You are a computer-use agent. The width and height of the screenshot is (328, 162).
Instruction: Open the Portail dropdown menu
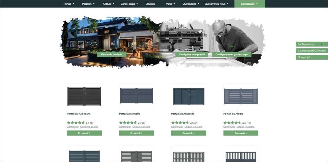coord(69,4)
